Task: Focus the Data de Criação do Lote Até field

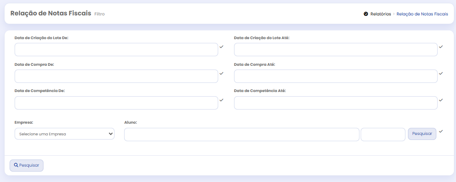Action: tap(336, 50)
